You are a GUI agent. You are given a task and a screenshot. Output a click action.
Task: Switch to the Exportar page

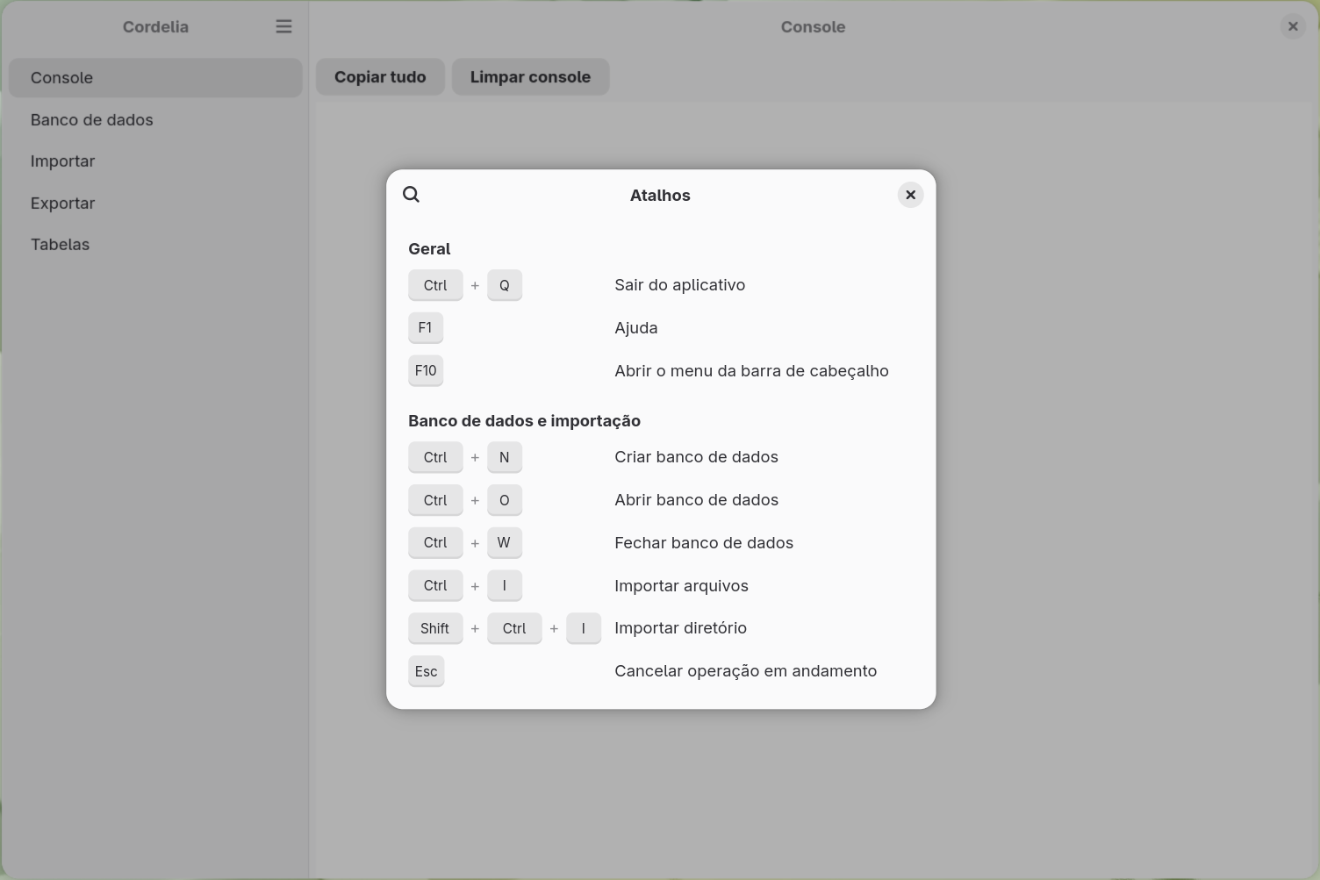point(155,203)
